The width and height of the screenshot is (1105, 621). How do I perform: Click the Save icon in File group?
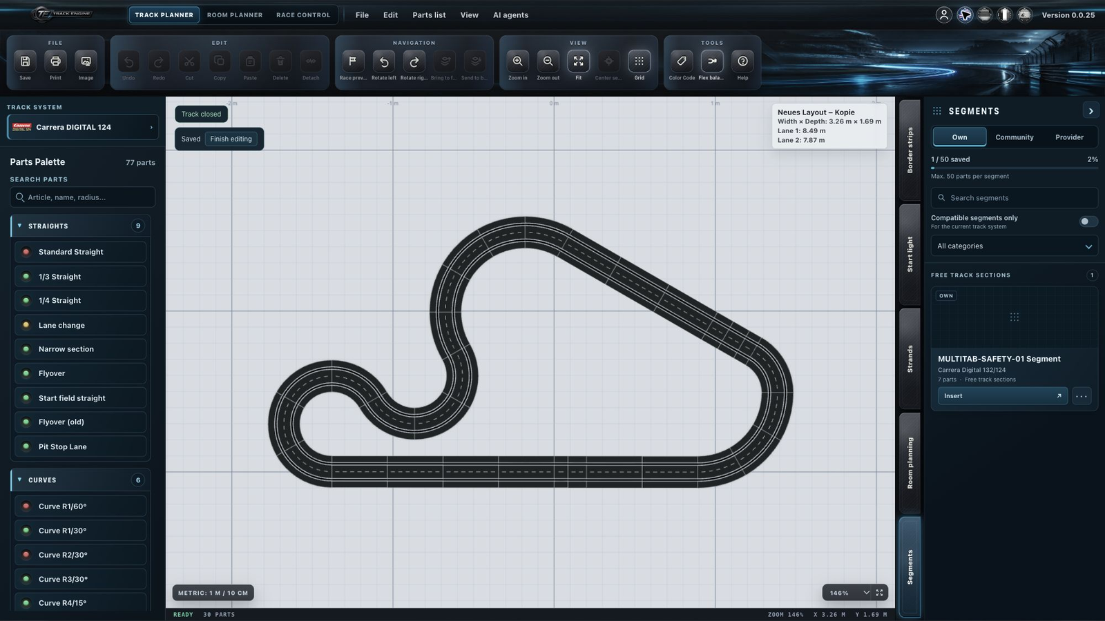(25, 61)
